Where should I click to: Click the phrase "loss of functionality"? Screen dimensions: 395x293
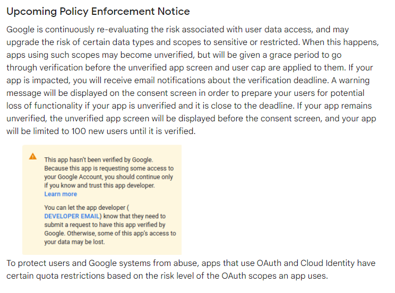tap(45, 105)
